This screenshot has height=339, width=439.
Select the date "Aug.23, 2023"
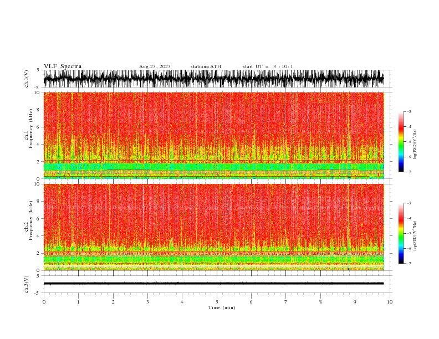pos(155,66)
